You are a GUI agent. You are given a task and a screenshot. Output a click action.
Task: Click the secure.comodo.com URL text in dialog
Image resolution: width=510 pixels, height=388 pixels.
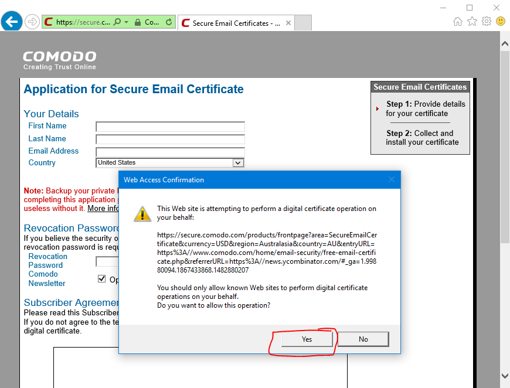point(267,253)
